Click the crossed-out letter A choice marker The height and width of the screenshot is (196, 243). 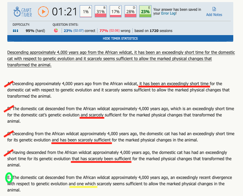(9, 84)
